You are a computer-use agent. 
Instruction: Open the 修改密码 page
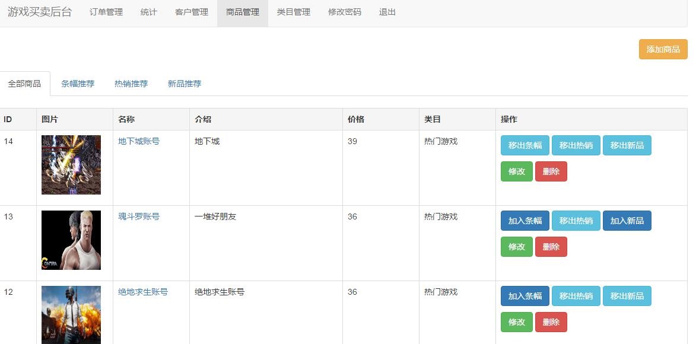345,12
